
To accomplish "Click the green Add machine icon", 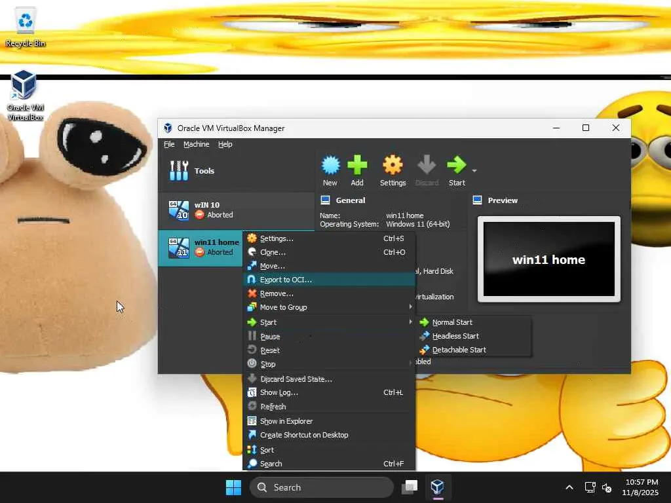I will point(357,165).
